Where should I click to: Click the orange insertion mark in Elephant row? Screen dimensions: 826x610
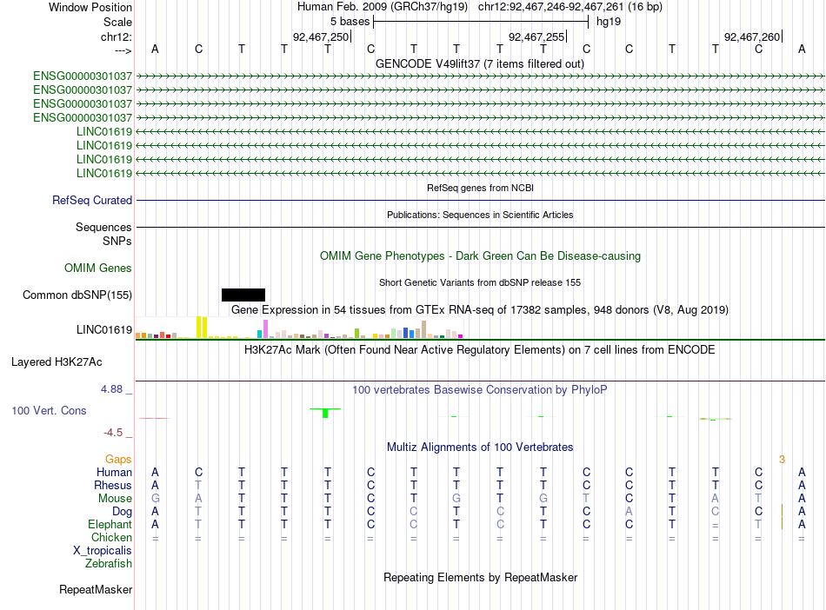coord(782,524)
